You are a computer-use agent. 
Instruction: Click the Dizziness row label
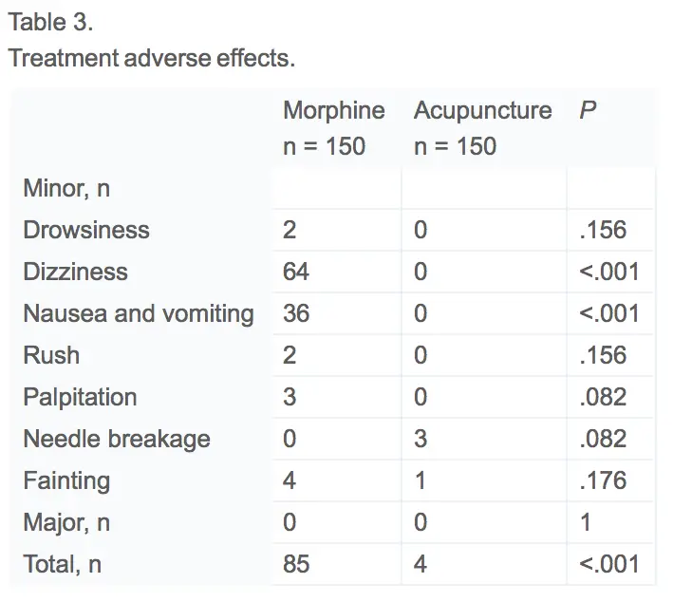(x=75, y=272)
